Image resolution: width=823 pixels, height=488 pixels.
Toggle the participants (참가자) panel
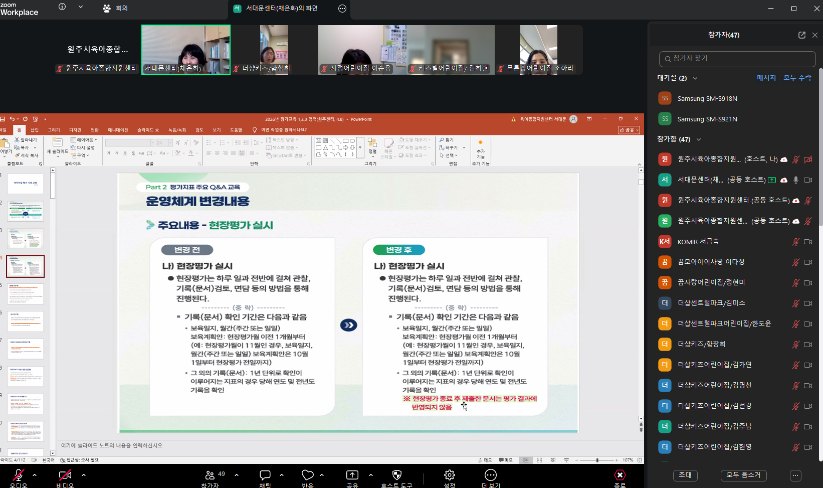point(211,475)
